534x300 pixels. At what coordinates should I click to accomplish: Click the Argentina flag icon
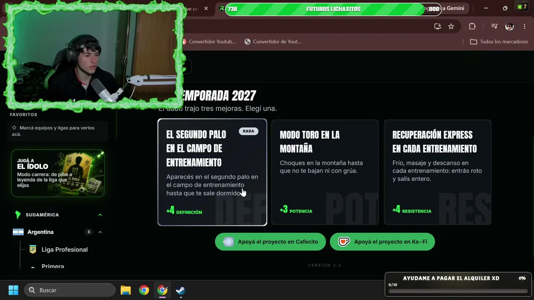18,232
